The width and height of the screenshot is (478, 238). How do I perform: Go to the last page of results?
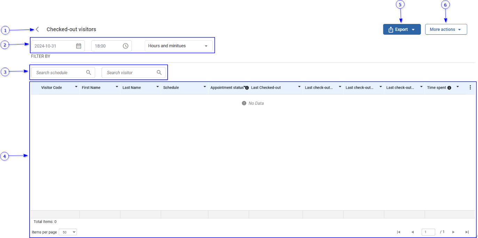[x=467, y=232]
